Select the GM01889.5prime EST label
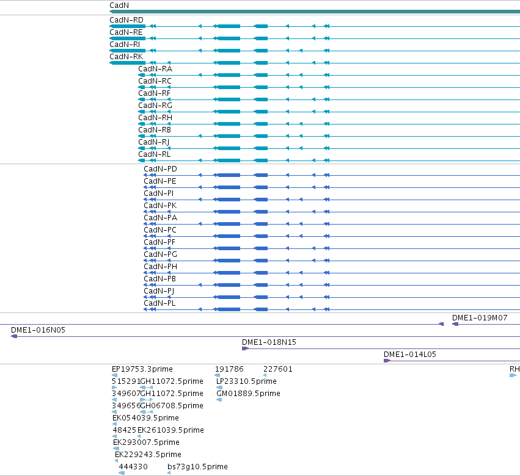 tap(249, 394)
